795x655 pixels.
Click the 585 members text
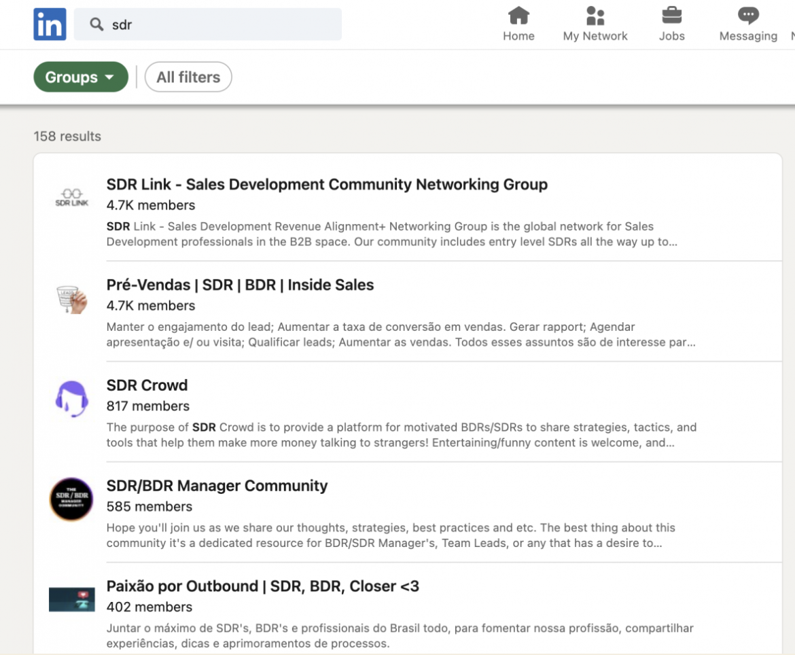coord(149,506)
